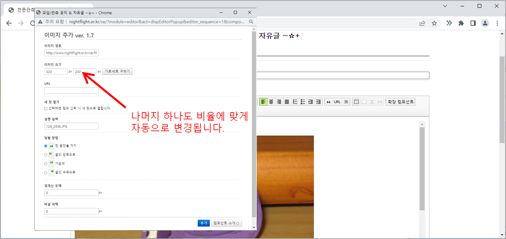Expand the tab search chevron in title bar
506x239 pixels.
coord(445,6)
